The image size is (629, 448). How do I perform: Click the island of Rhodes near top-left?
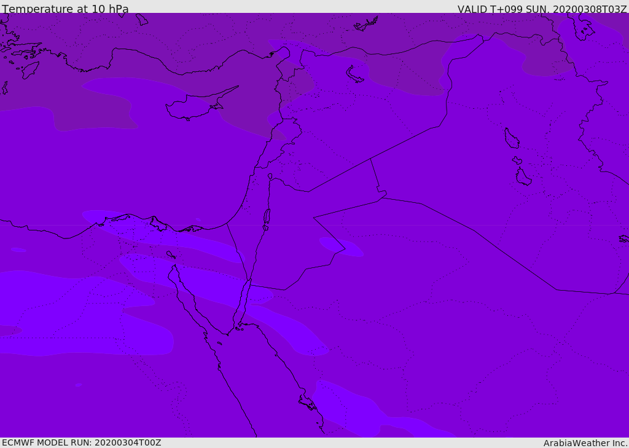click(x=29, y=70)
